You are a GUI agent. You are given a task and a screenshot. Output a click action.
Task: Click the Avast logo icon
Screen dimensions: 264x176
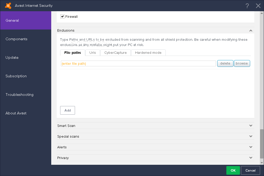[8, 5]
